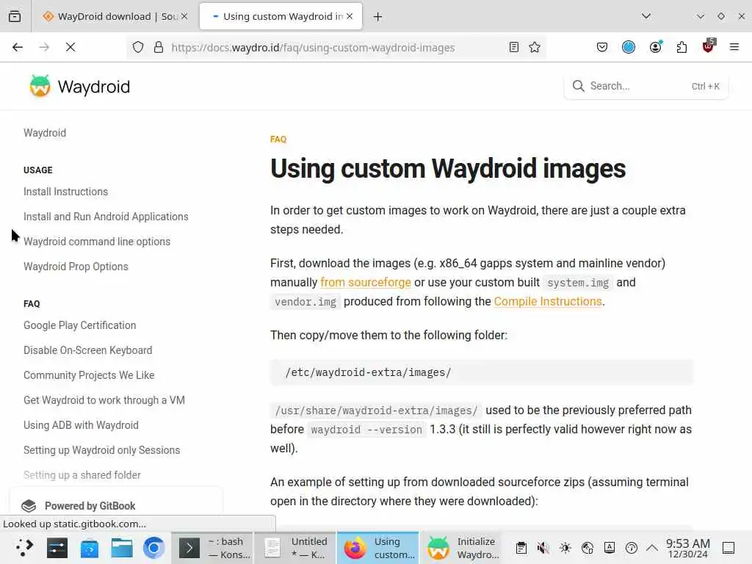Open Setting up a shared folder

pyautogui.click(x=82, y=475)
